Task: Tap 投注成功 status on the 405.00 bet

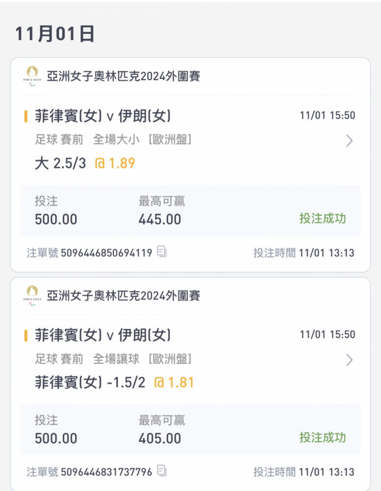Action: pyautogui.click(x=323, y=437)
